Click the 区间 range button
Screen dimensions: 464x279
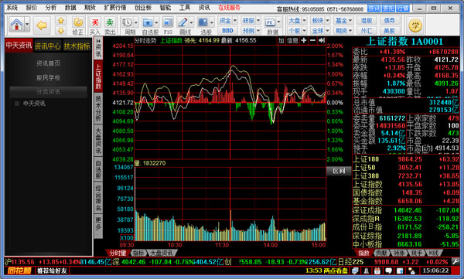[x=339, y=171]
